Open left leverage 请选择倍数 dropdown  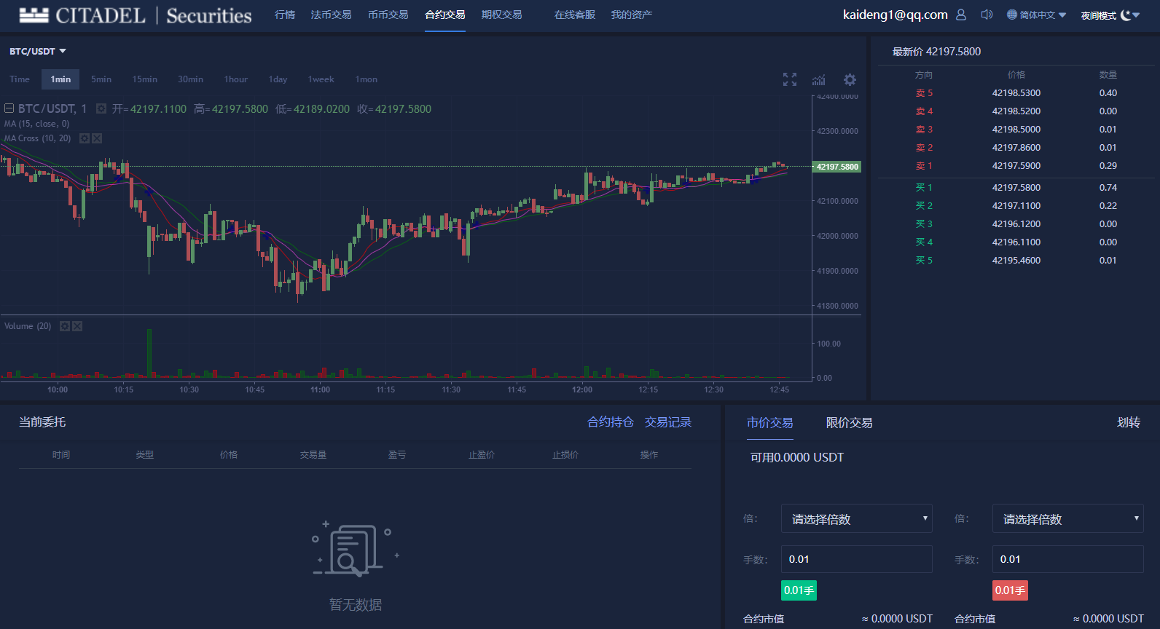[857, 519]
